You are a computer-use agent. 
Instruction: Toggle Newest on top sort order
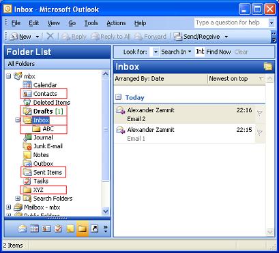[x=229, y=79]
